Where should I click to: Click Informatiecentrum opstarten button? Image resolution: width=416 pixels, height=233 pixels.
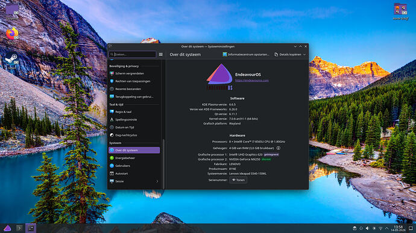tap(245, 55)
